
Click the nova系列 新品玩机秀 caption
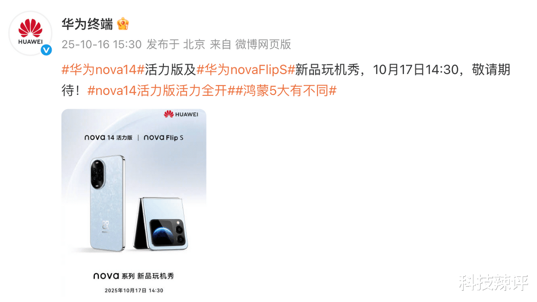(x=134, y=276)
